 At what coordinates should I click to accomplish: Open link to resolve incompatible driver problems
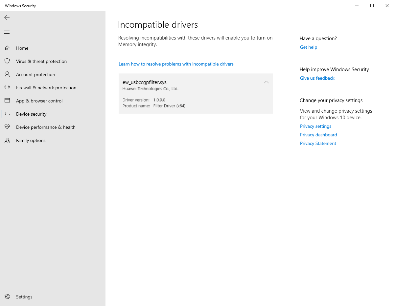click(176, 64)
